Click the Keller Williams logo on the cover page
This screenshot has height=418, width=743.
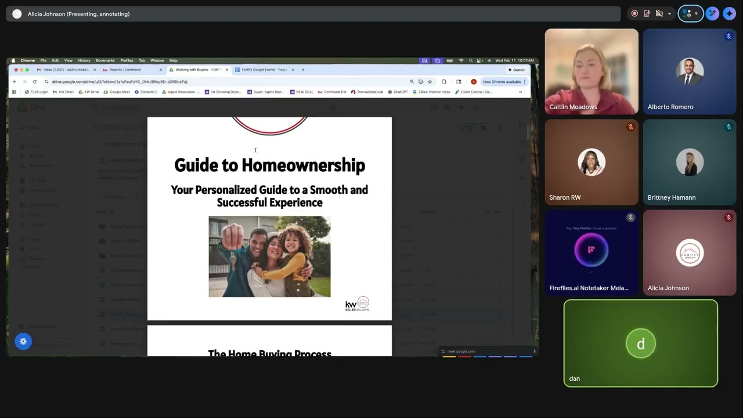[x=357, y=305]
